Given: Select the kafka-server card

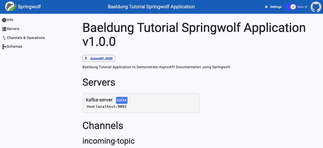Looking at the screenshot, I should [x=141, y=103].
